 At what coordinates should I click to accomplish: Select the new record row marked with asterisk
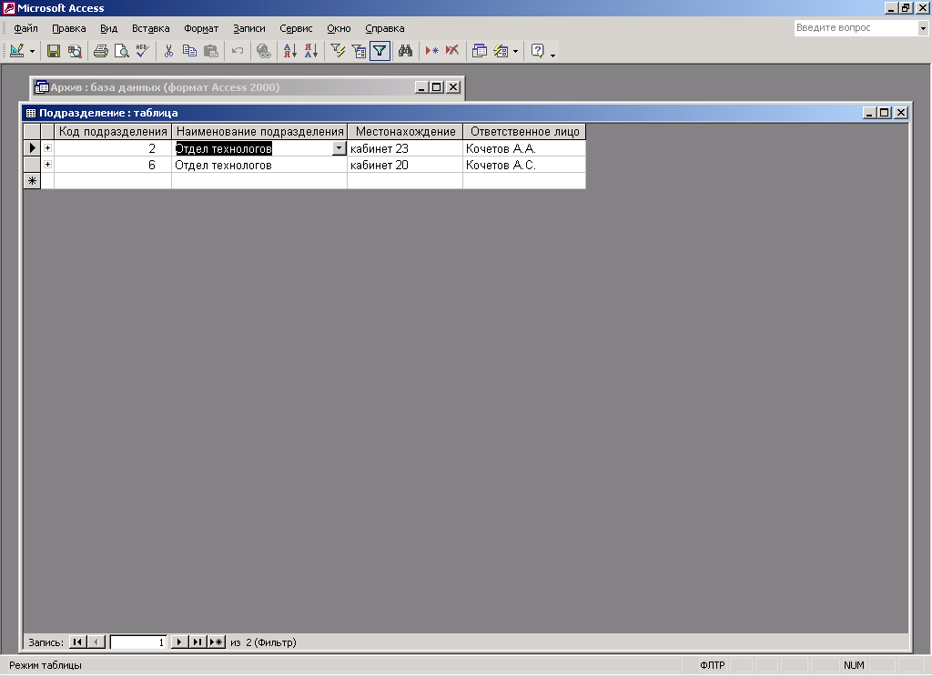tap(32, 181)
